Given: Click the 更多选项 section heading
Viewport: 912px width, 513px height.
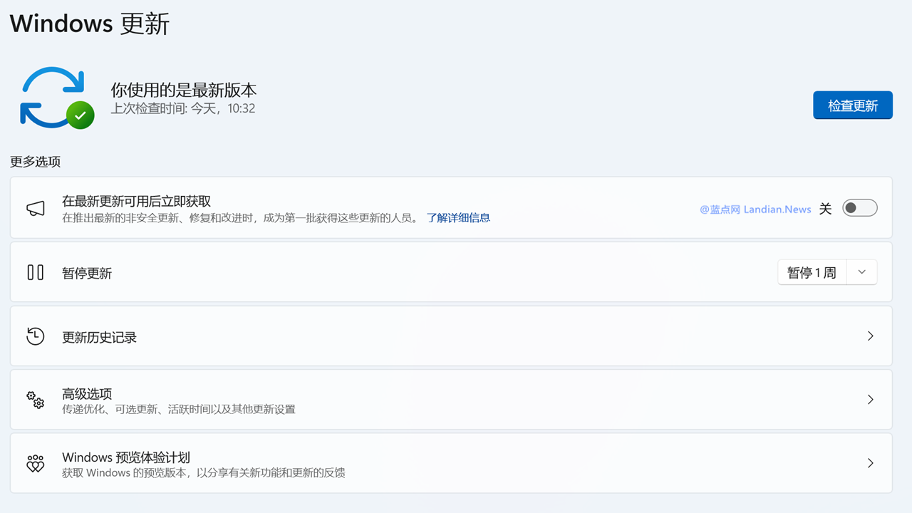Looking at the screenshot, I should tap(35, 161).
